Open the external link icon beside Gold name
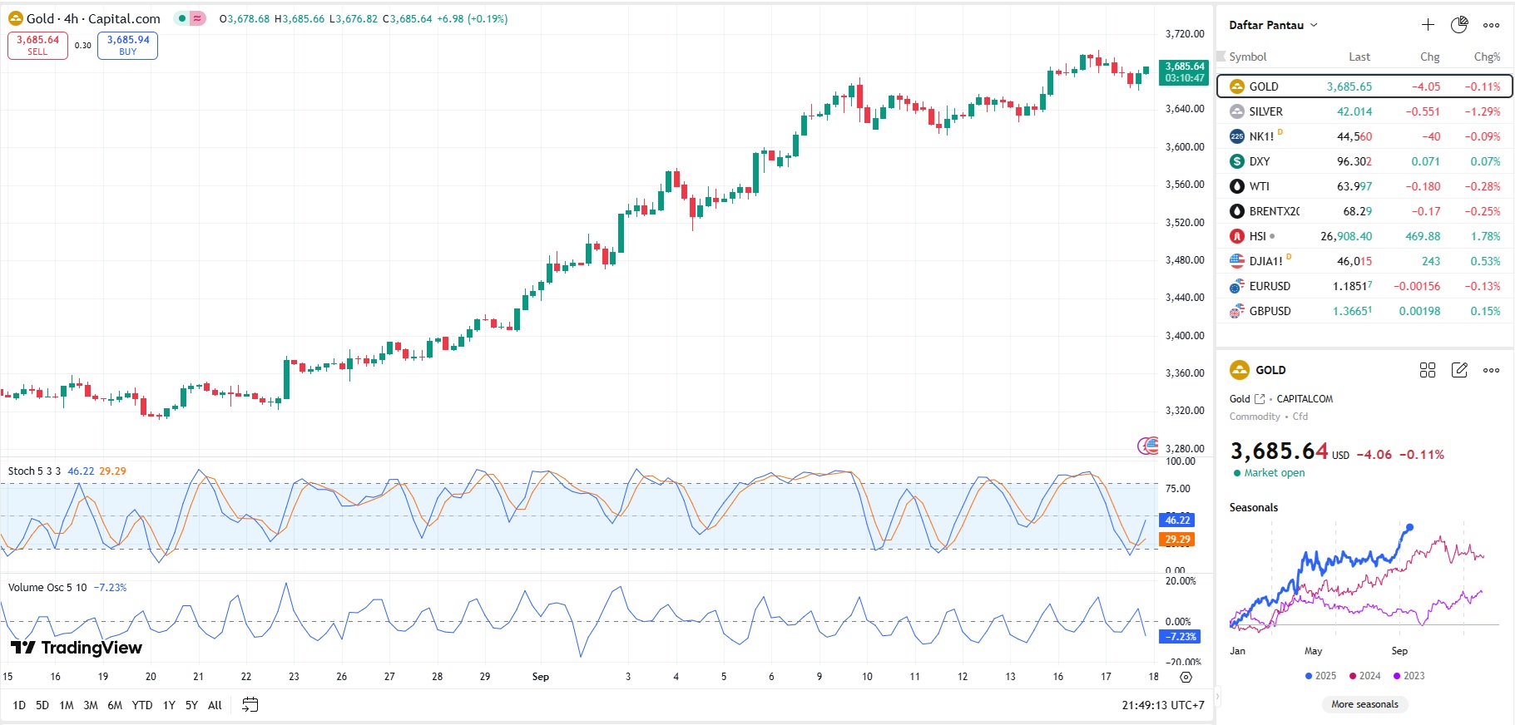This screenshot has height=725, width=1515. tap(1260, 399)
